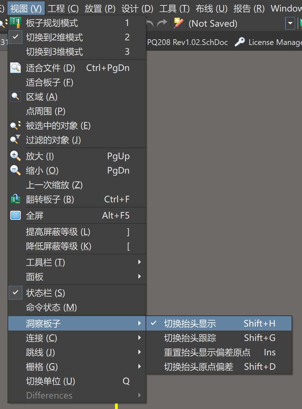Select 切换抬头跟踪 heads-up tracking item
Screen dimensions: 302x409
tap(190, 338)
